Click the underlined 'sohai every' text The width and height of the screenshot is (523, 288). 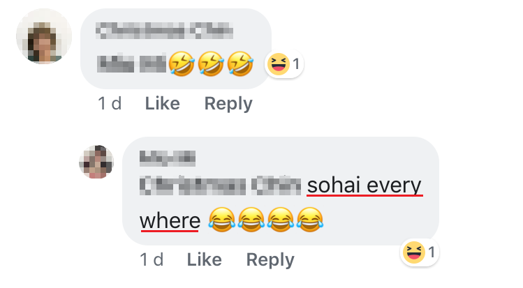[364, 187]
